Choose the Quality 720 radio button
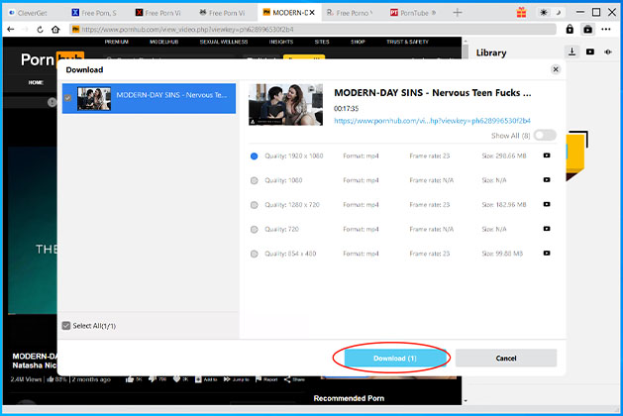The height and width of the screenshot is (416, 623). [255, 229]
